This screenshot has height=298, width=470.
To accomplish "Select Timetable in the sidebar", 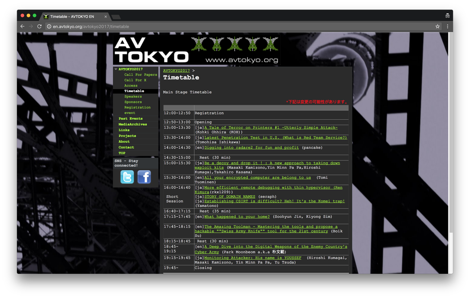I will coord(134,91).
